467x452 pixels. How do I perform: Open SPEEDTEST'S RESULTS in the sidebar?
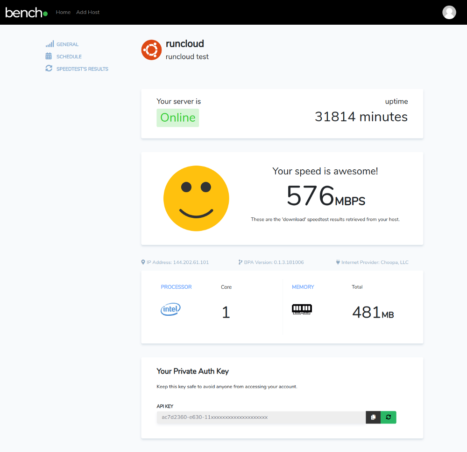point(83,69)
